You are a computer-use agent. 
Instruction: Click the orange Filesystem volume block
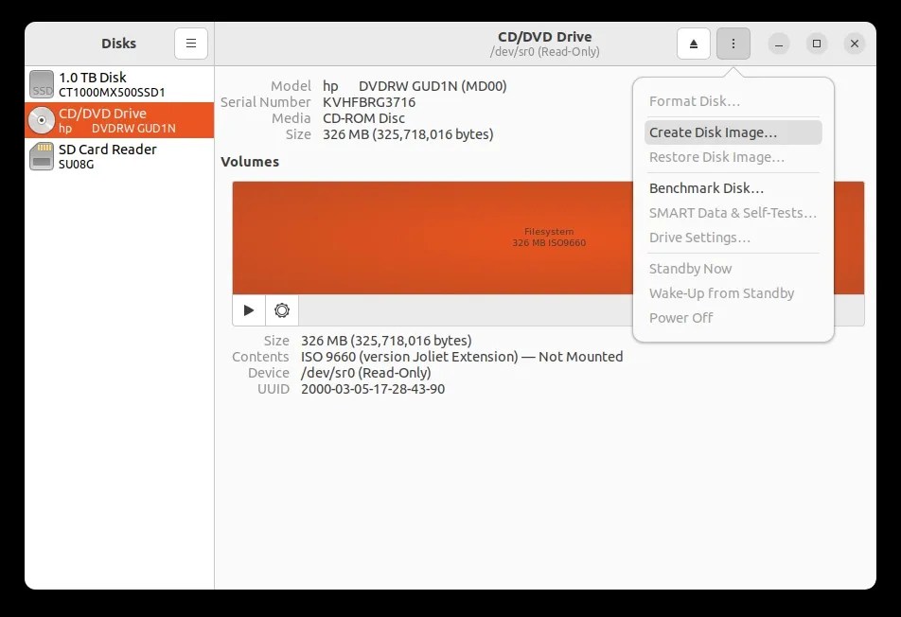coord(426,237)
